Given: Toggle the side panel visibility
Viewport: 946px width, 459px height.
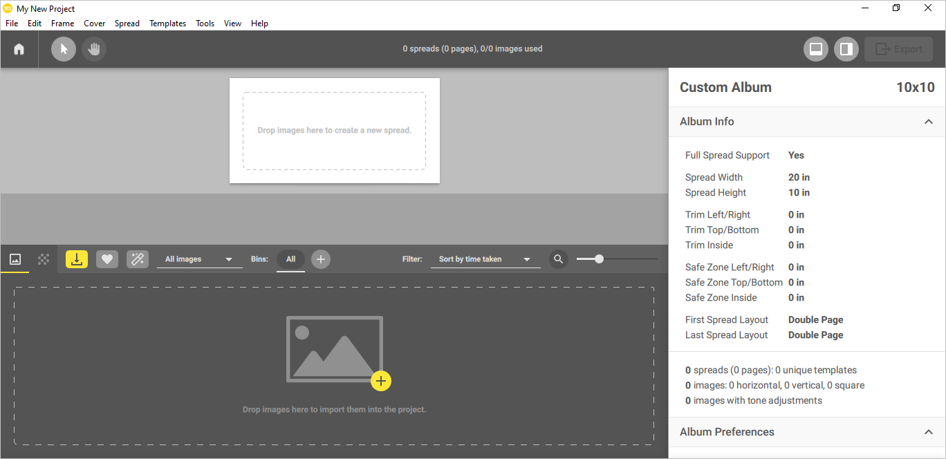Looking at the screenshot, I should 846,48.
